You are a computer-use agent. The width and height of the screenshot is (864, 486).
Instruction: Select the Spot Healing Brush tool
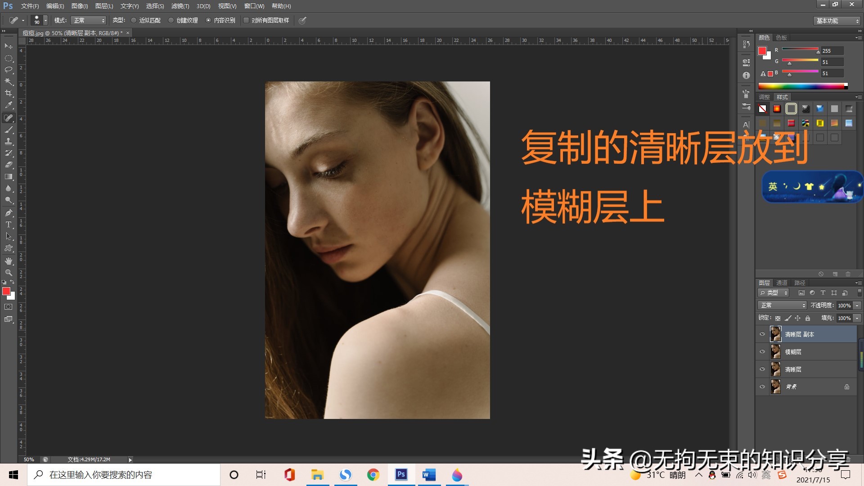point(9,118)
